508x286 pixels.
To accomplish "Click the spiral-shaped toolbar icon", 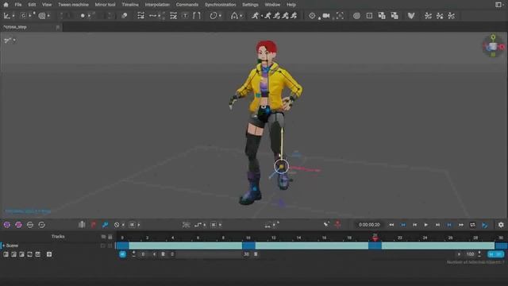I will click(42, 16).
